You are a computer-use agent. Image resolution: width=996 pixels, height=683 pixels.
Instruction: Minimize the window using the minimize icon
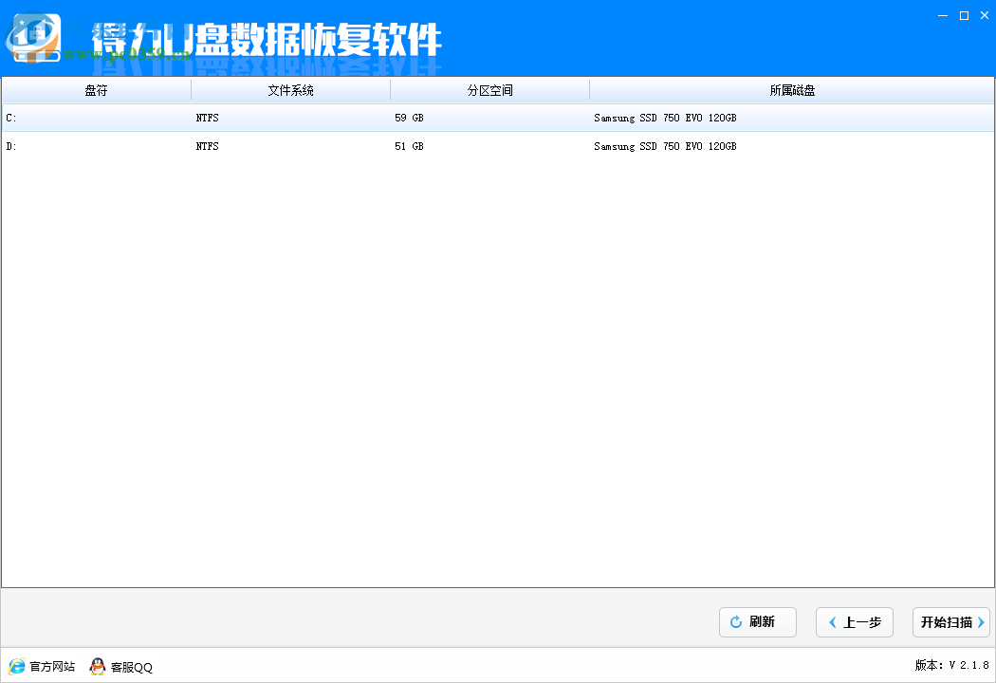[942, 15]
